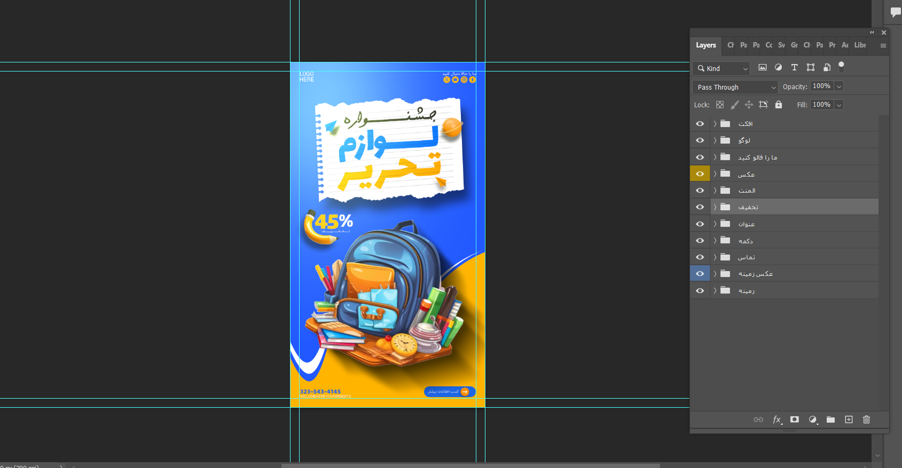
Task: Select the تماس layer group name
Action: (747, 257)
